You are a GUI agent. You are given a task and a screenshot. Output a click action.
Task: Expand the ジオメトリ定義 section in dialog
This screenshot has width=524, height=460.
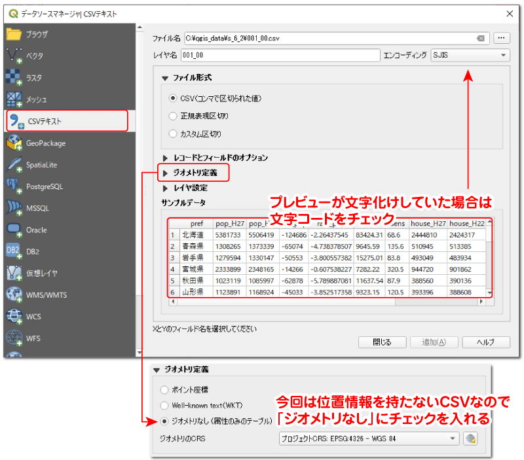click(165, 173)
